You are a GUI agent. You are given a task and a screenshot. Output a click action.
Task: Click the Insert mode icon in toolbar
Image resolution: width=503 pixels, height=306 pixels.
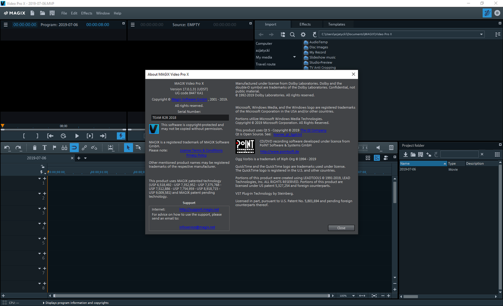tap(111, 147)
